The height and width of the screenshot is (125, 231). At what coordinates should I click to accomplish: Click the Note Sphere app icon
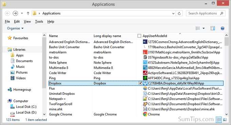[145, 62]
